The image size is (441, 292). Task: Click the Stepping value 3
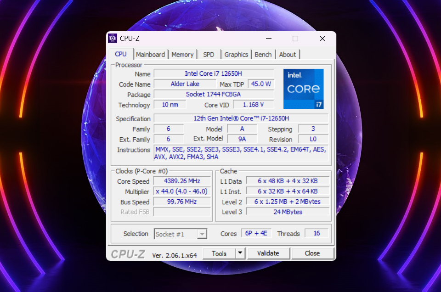pos(313,129)
